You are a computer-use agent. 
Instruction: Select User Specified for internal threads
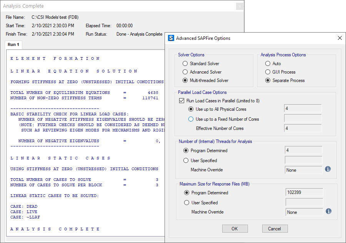186,161
